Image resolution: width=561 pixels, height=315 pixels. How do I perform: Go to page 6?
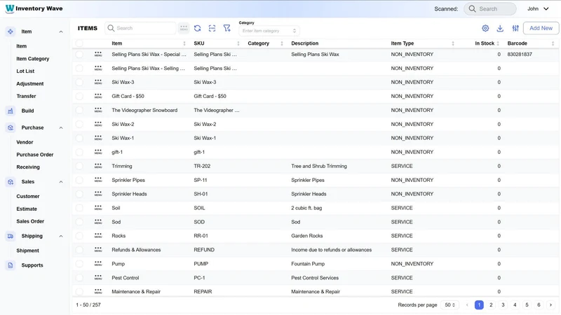[x=539, y=305]
